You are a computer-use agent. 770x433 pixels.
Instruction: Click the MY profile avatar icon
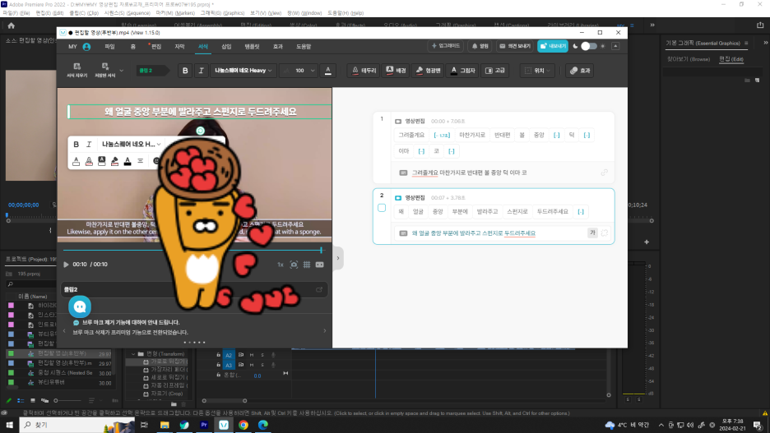click(x=86, y=47)
